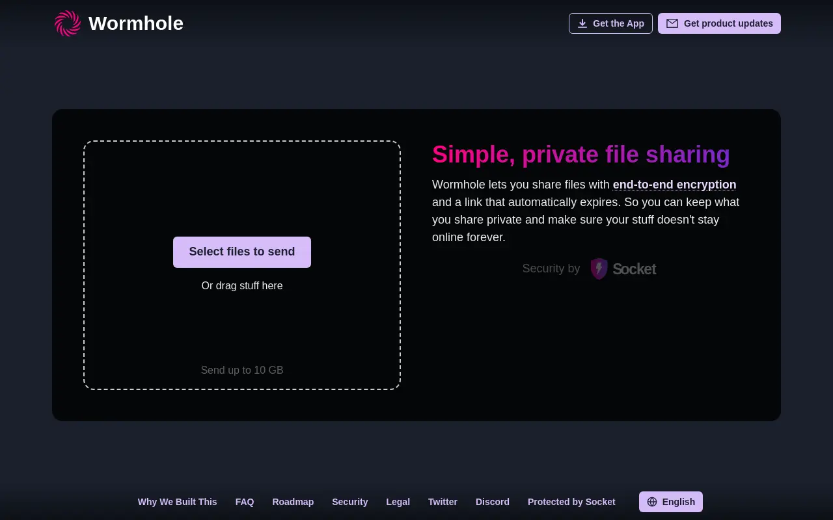Screen dimensions: 833x520
Task: Click the envelope icon in Get product updates
Action: click(x=672, y=23)
